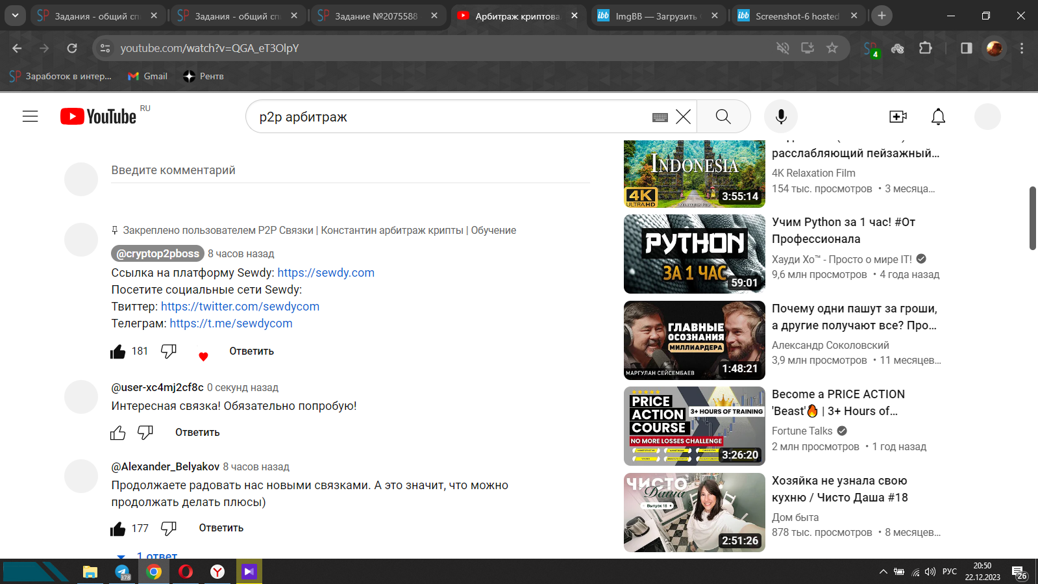
Task: Close the 'Арбитраж криптова' YouTube tab
Action: 574,16
